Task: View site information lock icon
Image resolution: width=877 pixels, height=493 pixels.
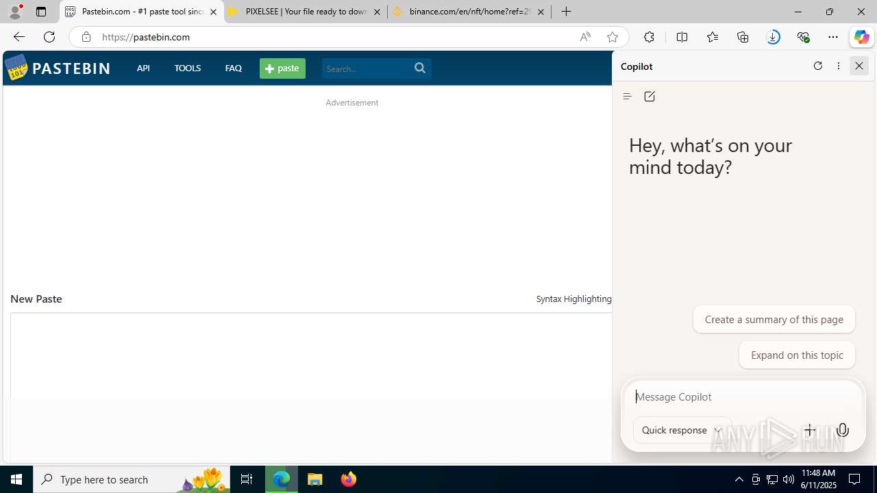Action: coord(86,37)
